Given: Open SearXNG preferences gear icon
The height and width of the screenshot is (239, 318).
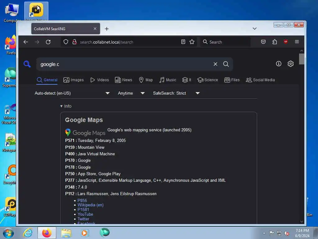Looking at the screenshot, I should (290, 63).
